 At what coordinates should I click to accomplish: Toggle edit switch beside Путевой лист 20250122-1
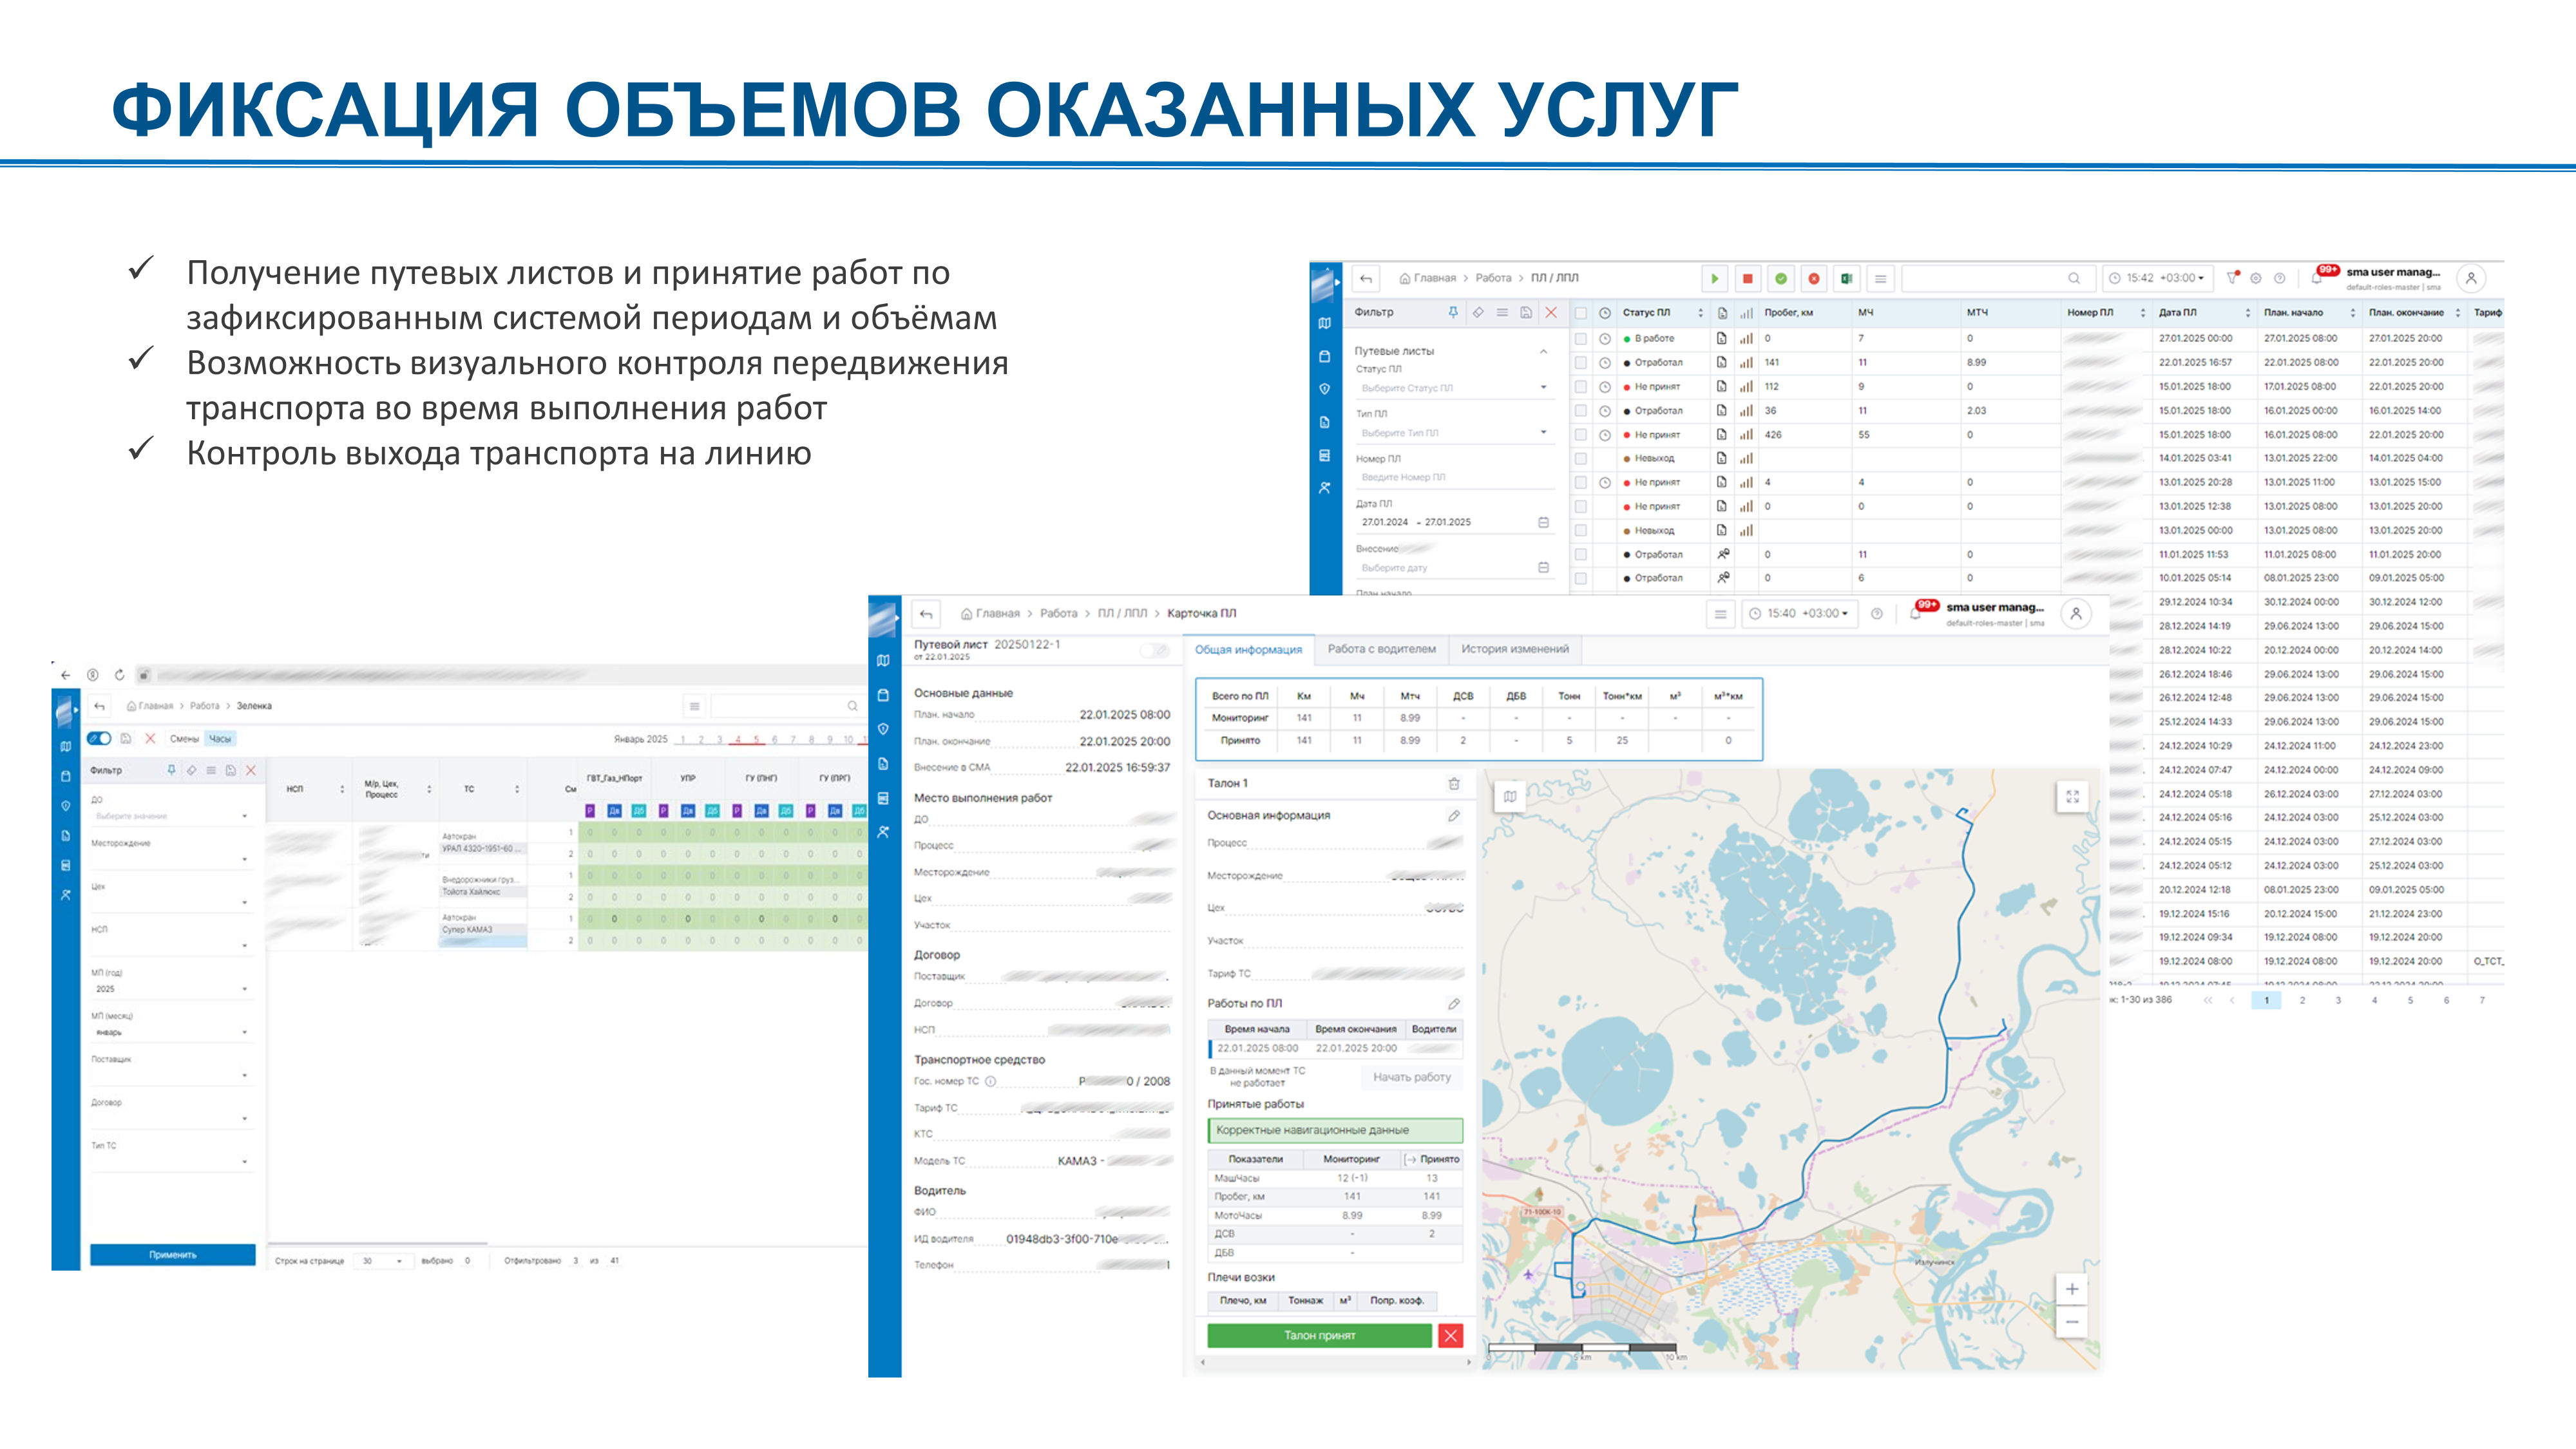1156,651
